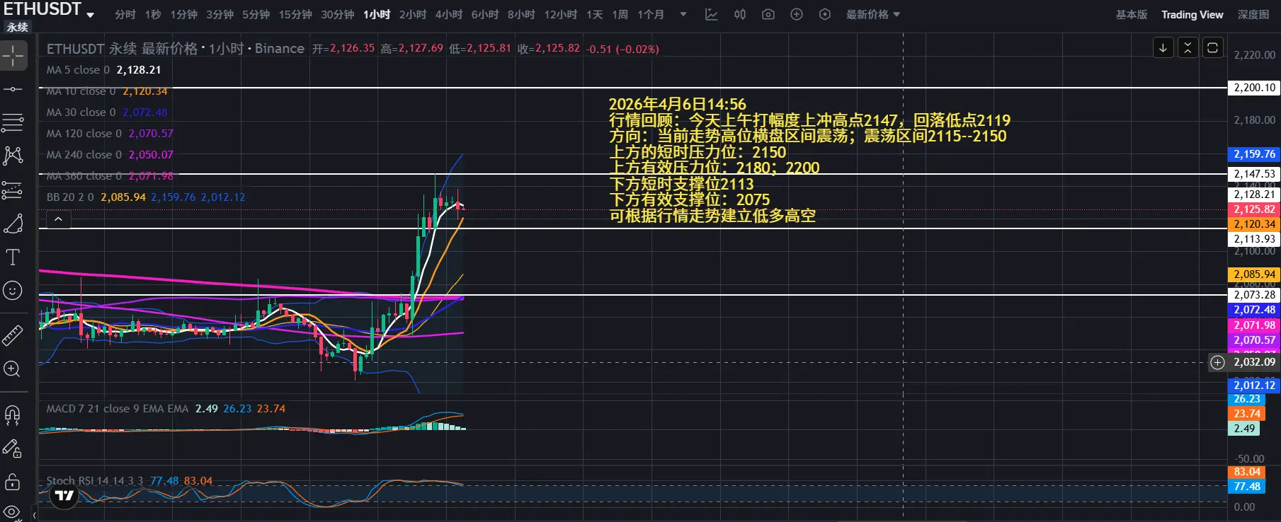The image size is (1281, 522).
Task: Select the 1分钟 interval
Action: coord(183,14)
